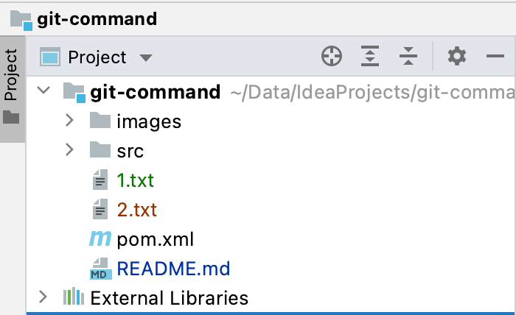Select the pom.xml file
516x315 pixels.
156,239
